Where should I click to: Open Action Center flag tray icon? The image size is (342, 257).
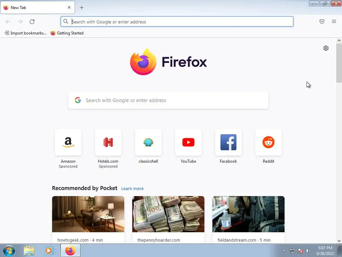coord(300,251)
